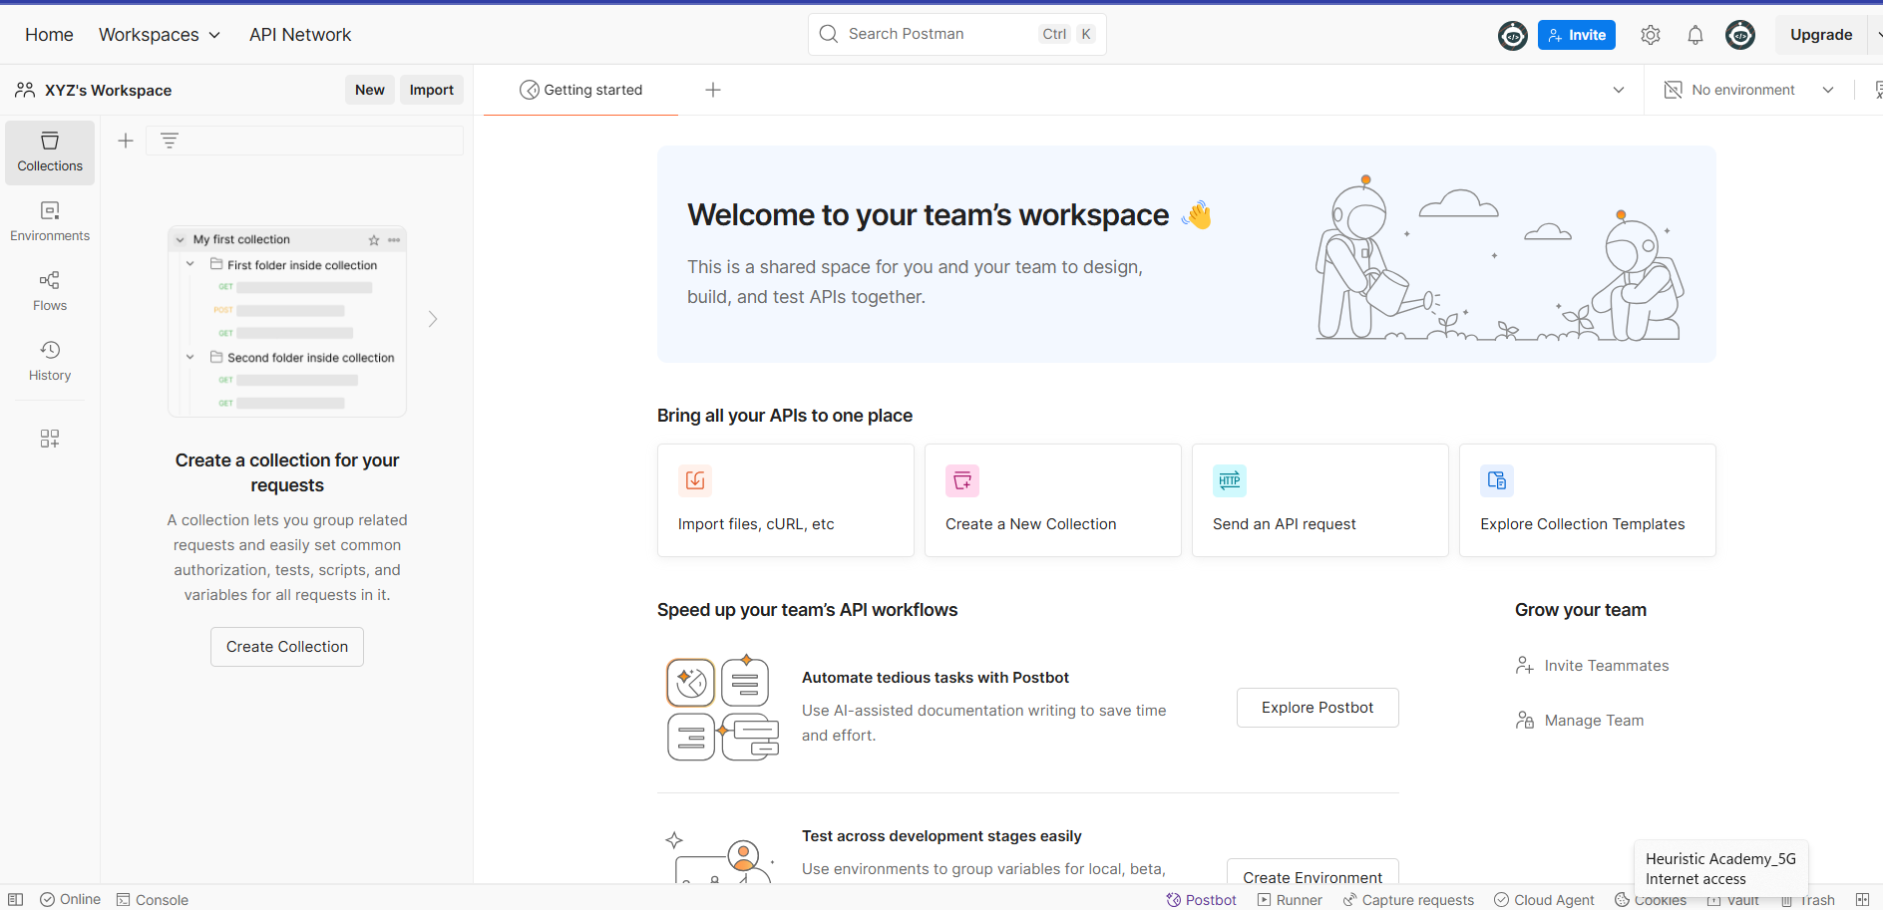
Task: Select Send an API request card text
Action: [x=1285, y=524]
